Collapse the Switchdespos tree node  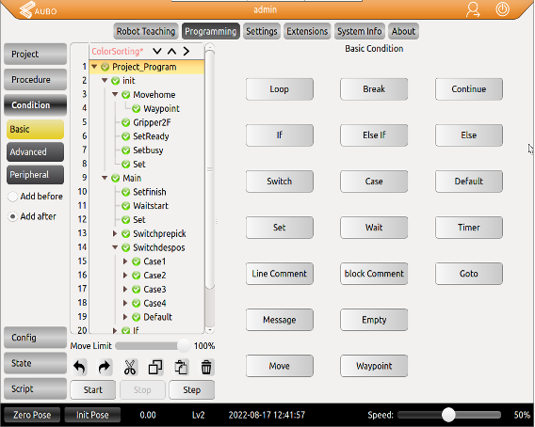coord(115,247)
